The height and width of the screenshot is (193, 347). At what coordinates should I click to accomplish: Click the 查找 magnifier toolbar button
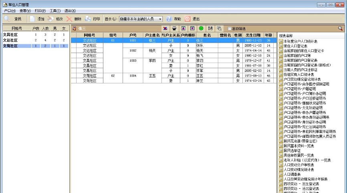(13, 19)
